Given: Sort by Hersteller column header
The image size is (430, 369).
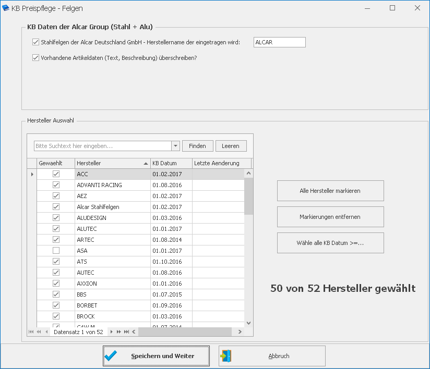Looking at the screenshot, I should click(112, 163).
